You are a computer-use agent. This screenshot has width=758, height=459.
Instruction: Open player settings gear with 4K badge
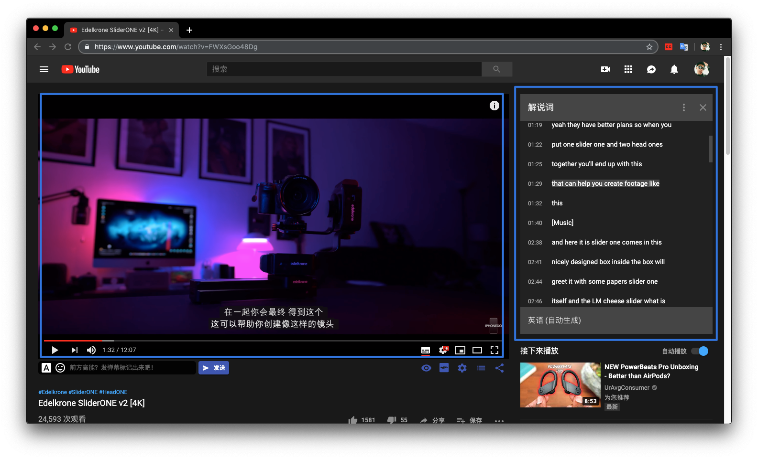coord(443,350)
